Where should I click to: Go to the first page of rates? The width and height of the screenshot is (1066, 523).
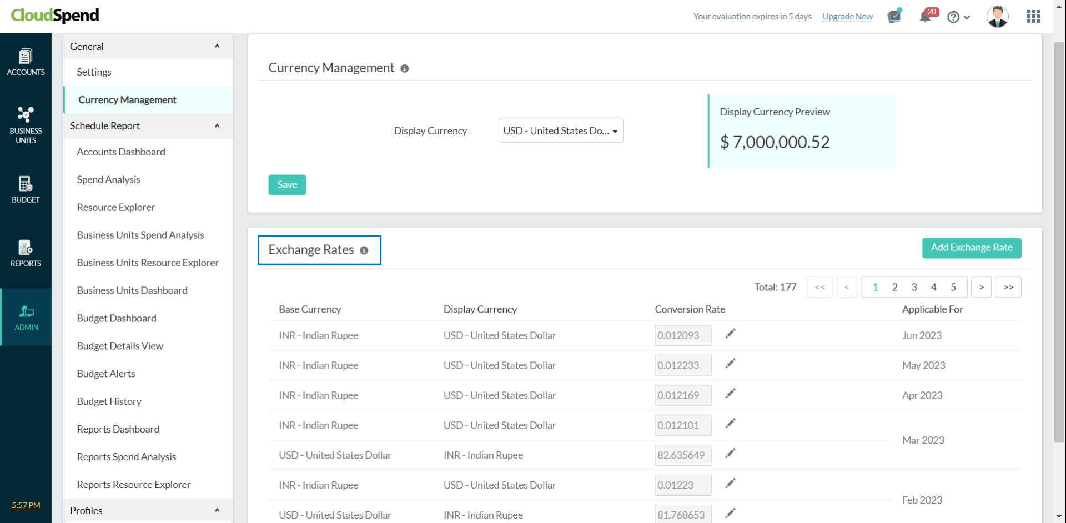tap(820, 287)
